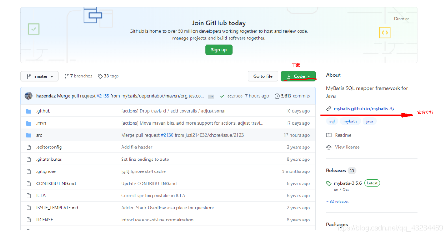Select the mybatis topic tag
Viewport: 447px width, 236px height.
tap(350, 121)
